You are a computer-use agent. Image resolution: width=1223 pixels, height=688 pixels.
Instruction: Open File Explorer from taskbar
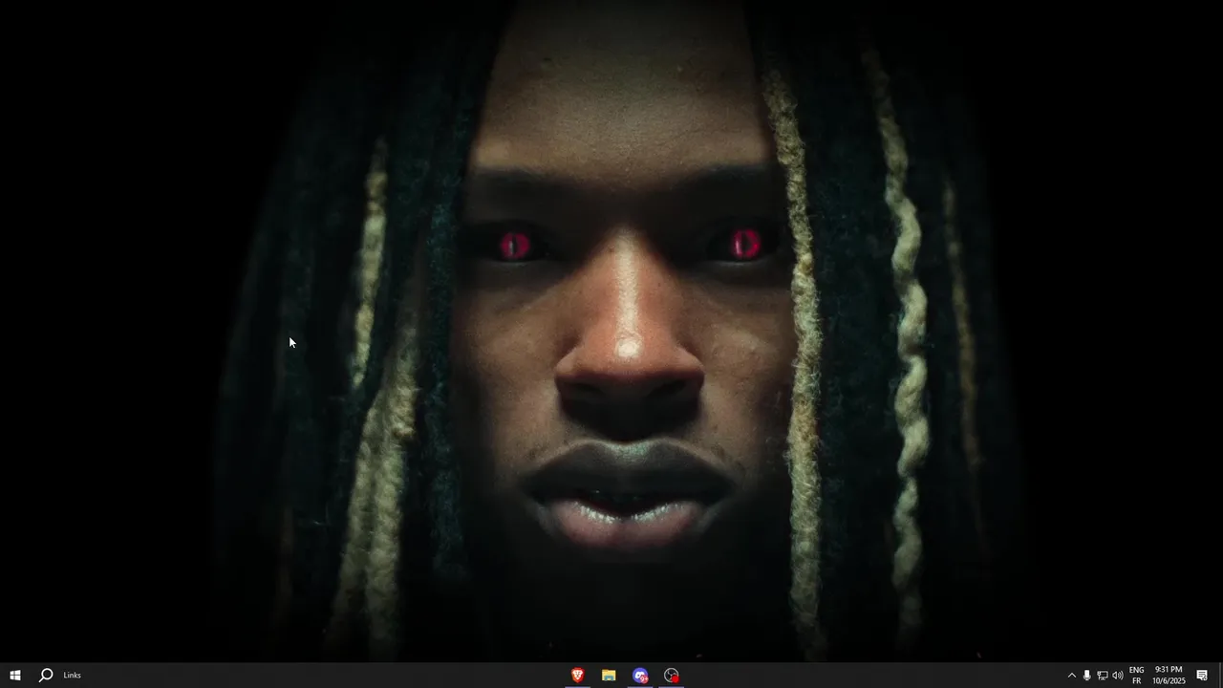click(x=609, y=675)
